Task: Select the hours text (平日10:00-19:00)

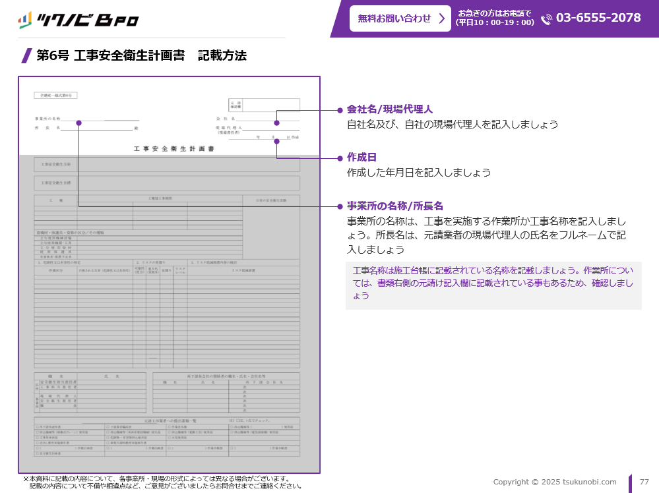Action: coord(495,22)
